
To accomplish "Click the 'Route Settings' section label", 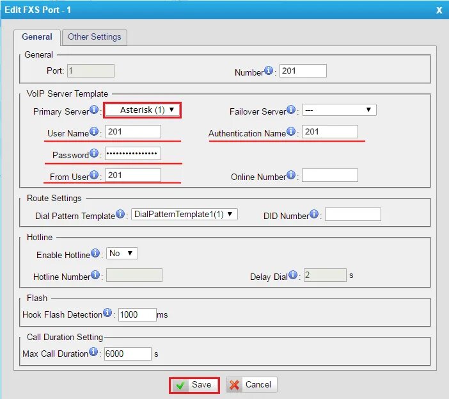I will [x=54, y=198].
